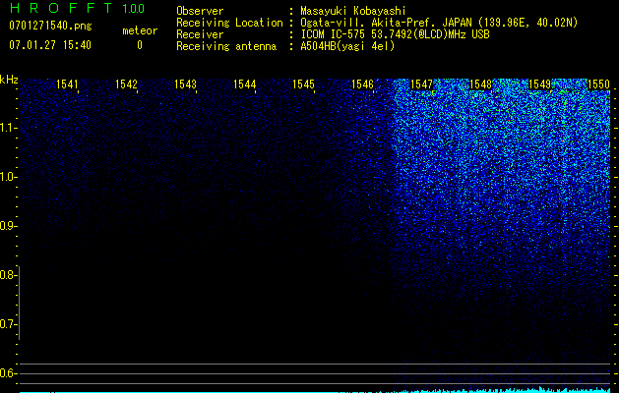Click the 1543 time marker

click(185, 84)
